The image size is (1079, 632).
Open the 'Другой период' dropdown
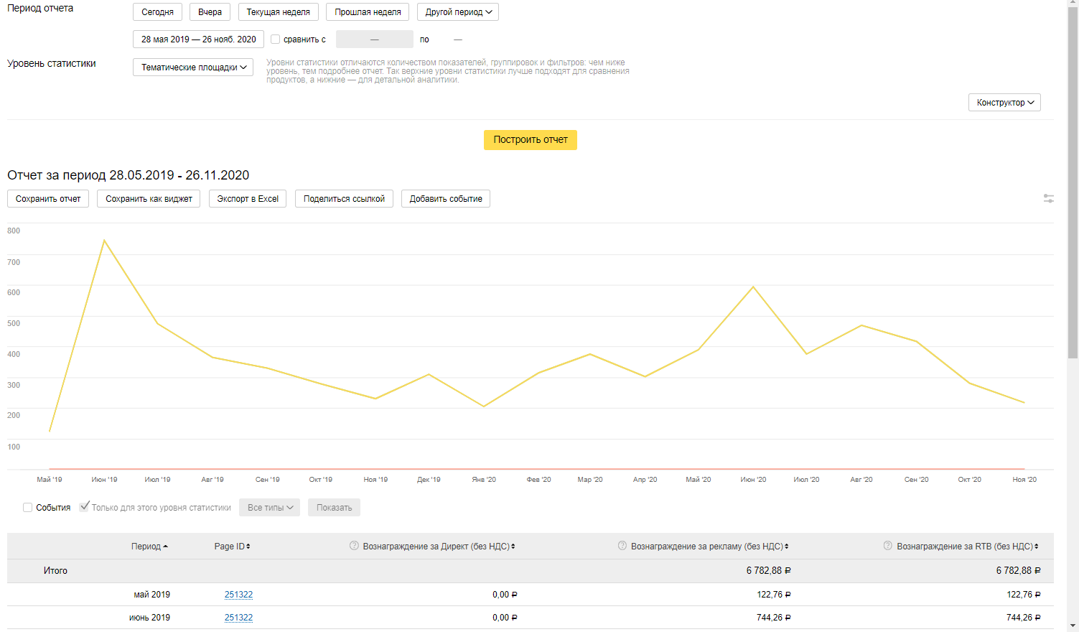[458, 12]
